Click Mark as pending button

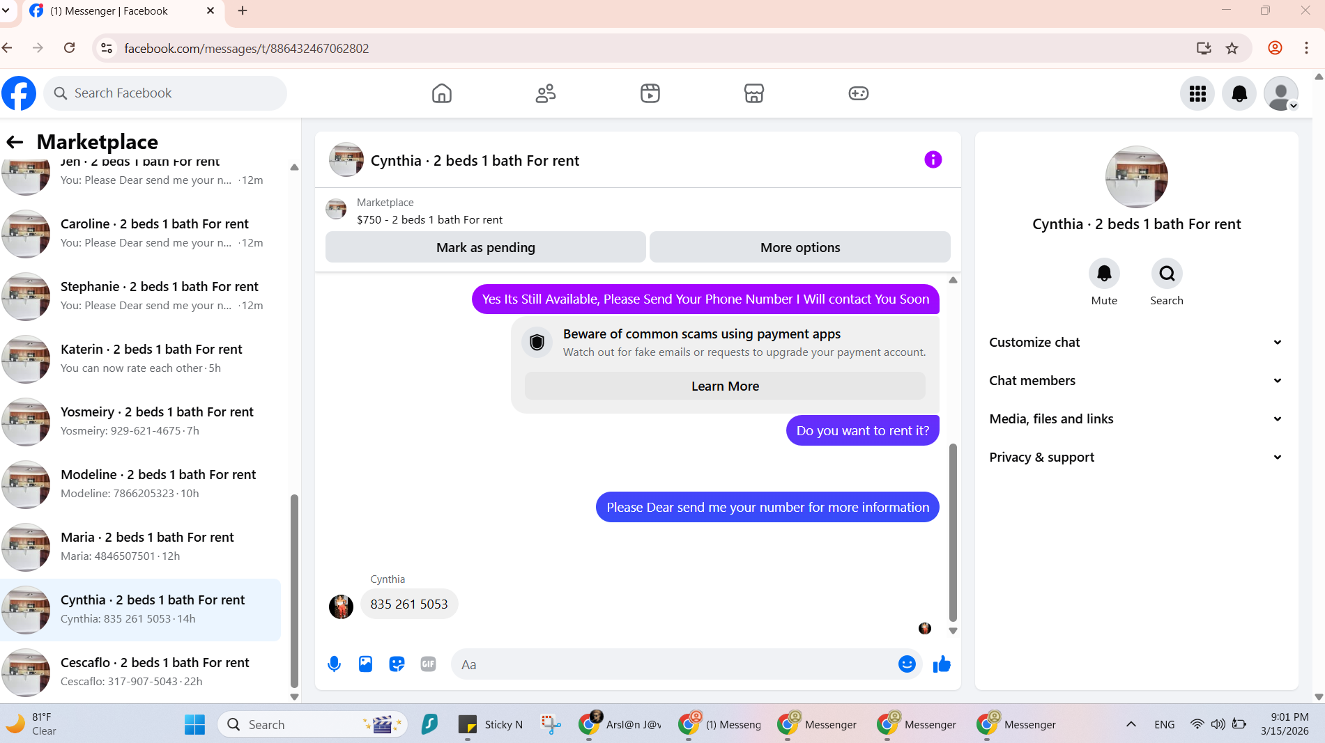(486, 247)
